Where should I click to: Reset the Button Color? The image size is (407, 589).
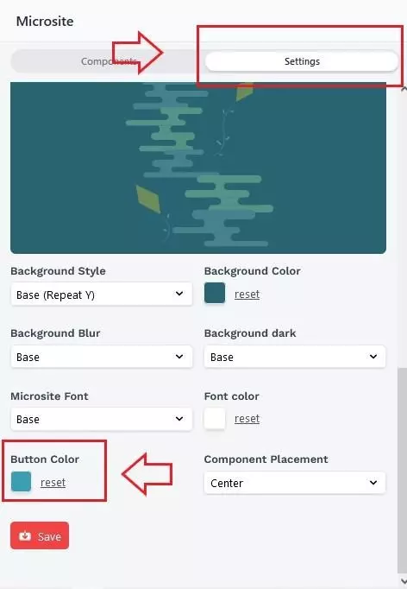[x=53, y=482]
